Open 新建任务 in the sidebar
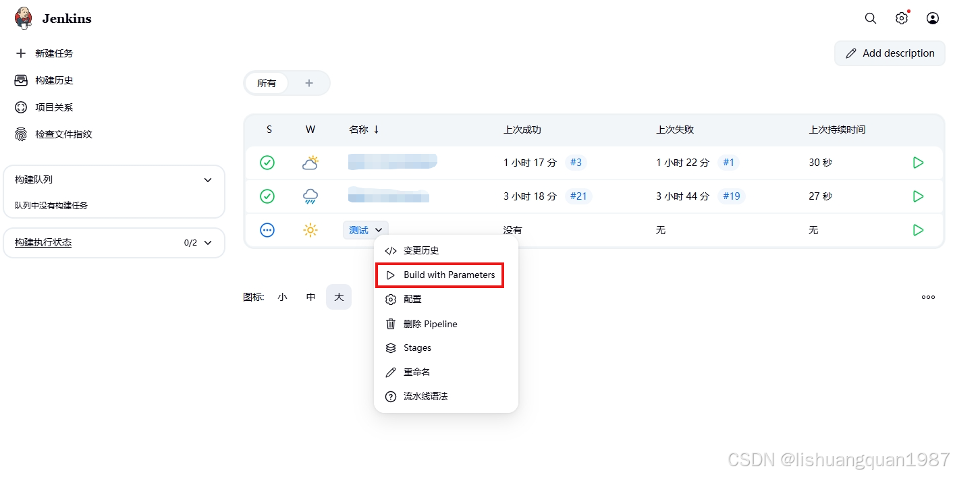 coord(54,53)
